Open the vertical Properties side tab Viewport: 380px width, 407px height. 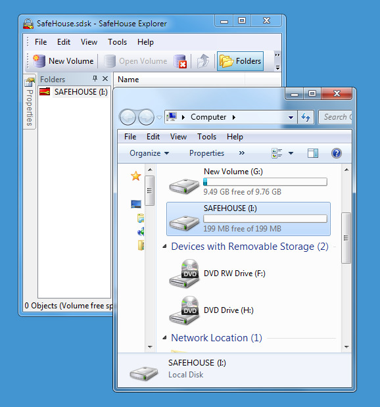click(x=30, y=103)
